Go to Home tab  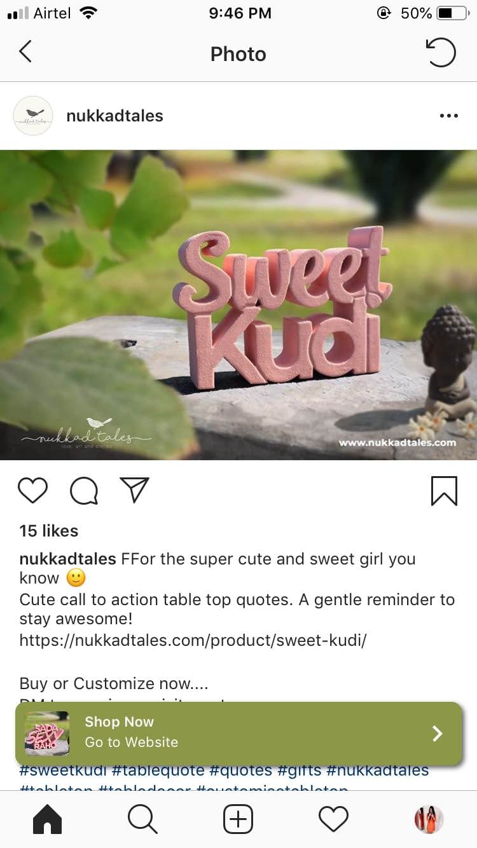48,819
